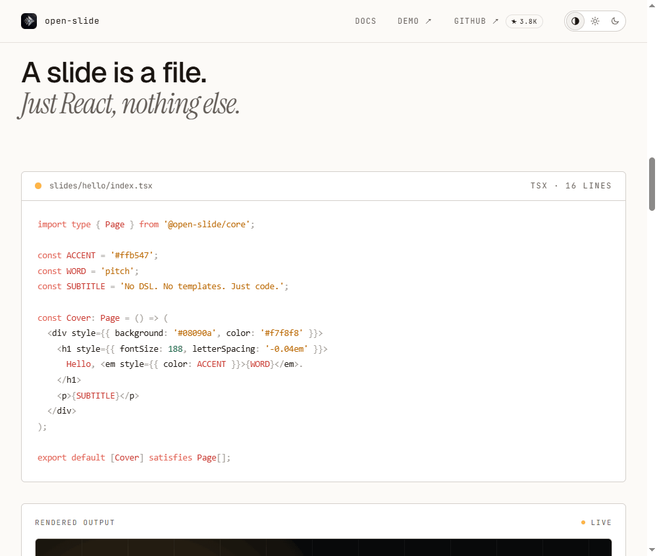The height and width of the screenshot is (556, 657).
Task: Click the orange dot beside LIVE
Action: click(x=583, y=522)
